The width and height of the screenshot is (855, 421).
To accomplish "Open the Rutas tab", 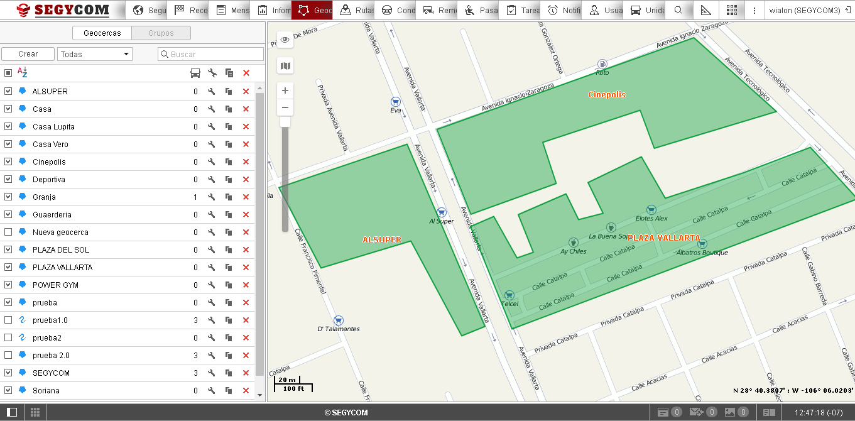I will click(354, 10).
